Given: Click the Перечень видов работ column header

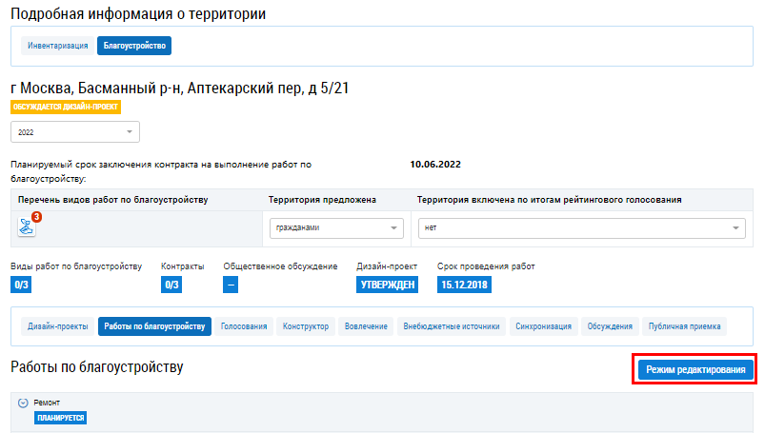Looking at the screenshot, I should [x=113, y=200].
